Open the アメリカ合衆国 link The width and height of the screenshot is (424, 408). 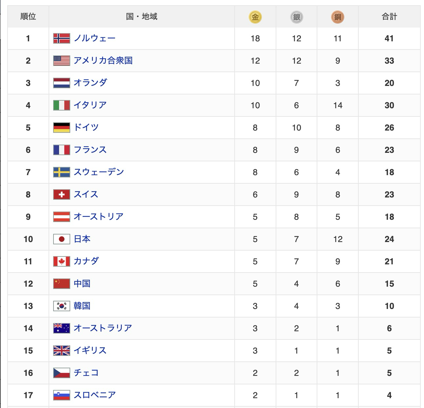(x=103, y=61)
